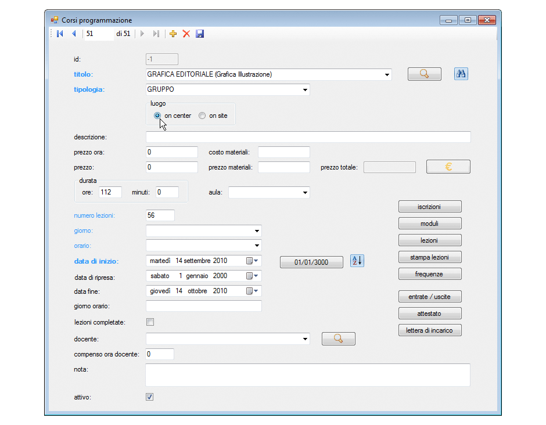Expand the titolo combo box
Screen dimensions: 546x425
387,74
